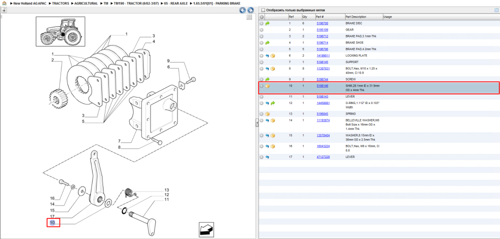Open part number link 47127228
Image resolution: width=500 pixels, height=239 pixels.
click(323, 157)
